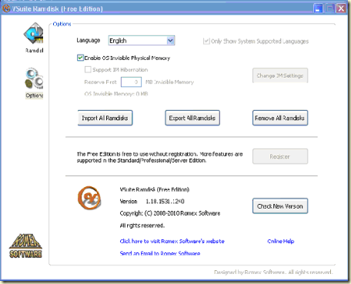Select the Options gears icon in sidebar
Screen dimensions: 351x284
tap(34, 79)
